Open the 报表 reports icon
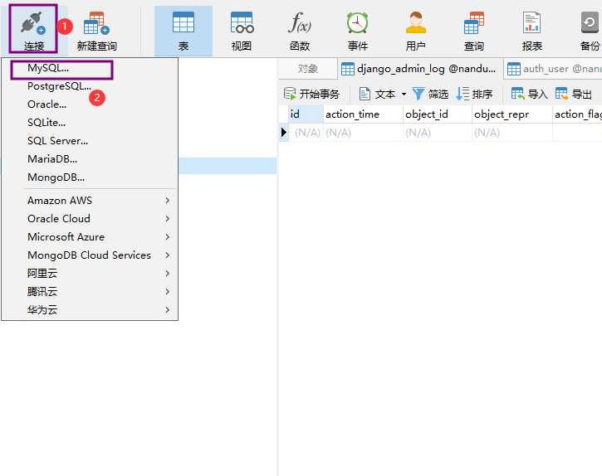Image resolution: width=602 pixels, height=476 pixels. 531,31
